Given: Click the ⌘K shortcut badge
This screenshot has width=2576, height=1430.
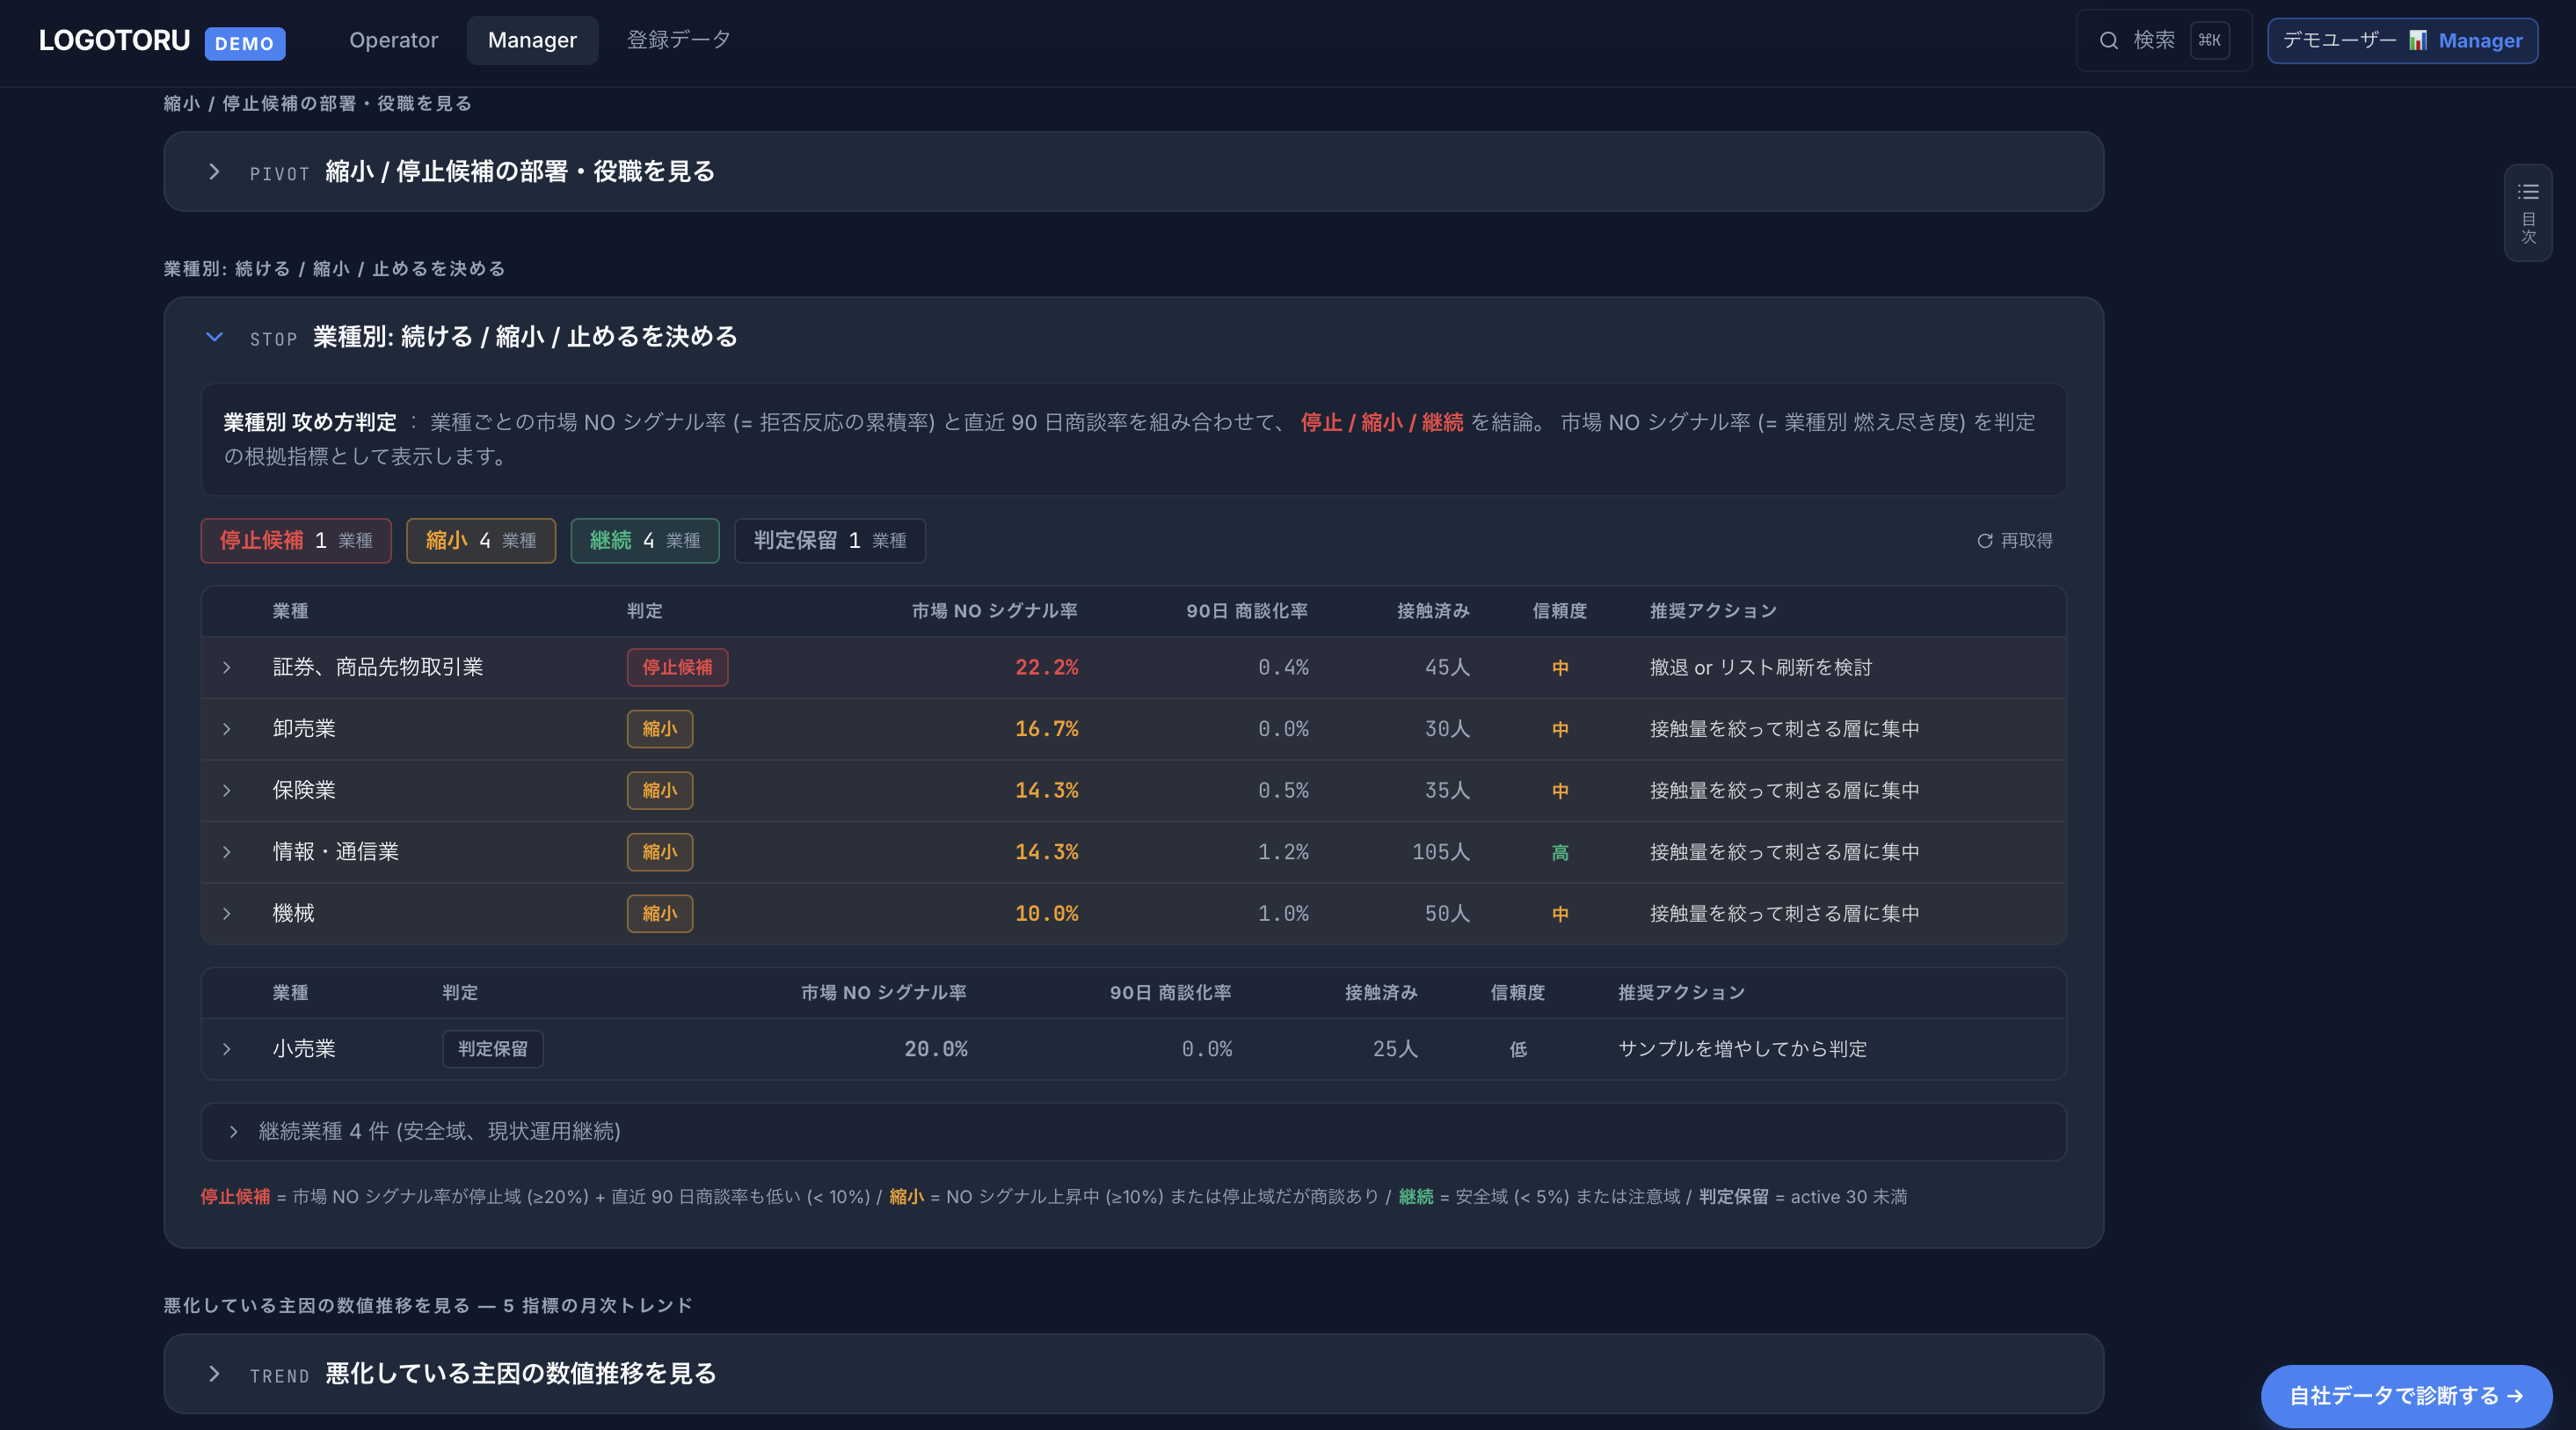Looking at the screenshot, I should [x=2210, y=40].
